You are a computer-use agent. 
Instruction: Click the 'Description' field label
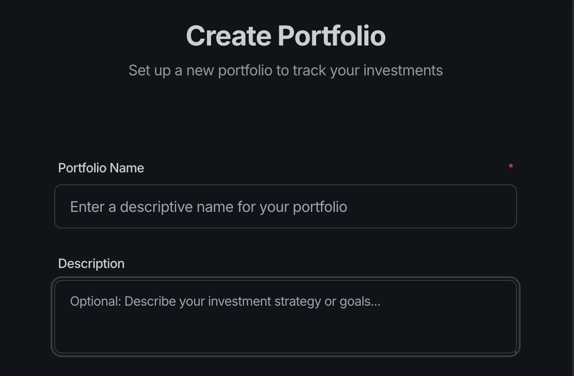click(x=91, y=263)
